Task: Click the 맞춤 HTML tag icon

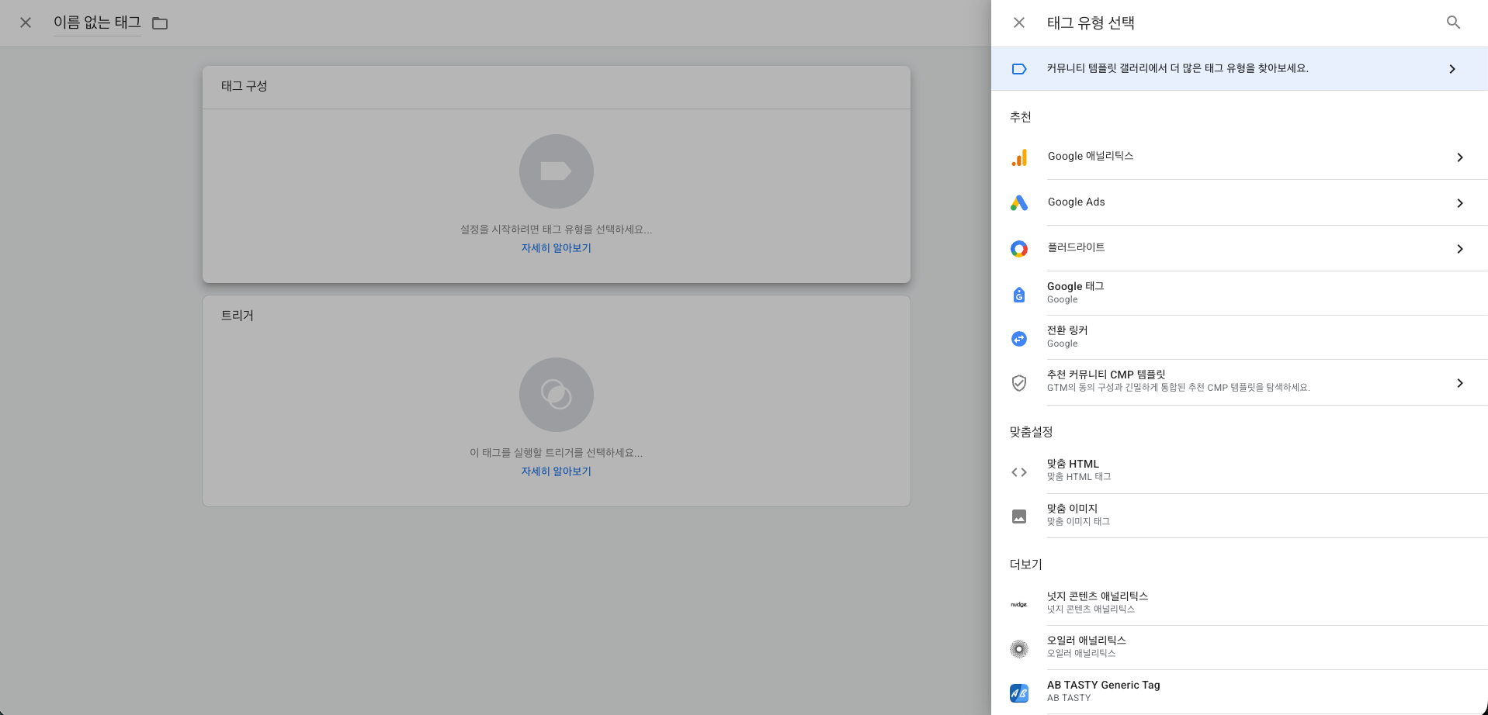Action: pyautogui.click(x=1019, y=471)
